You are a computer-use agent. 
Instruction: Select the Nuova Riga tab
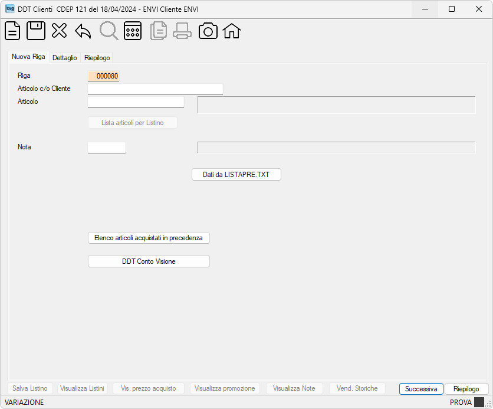pos(28,57)
